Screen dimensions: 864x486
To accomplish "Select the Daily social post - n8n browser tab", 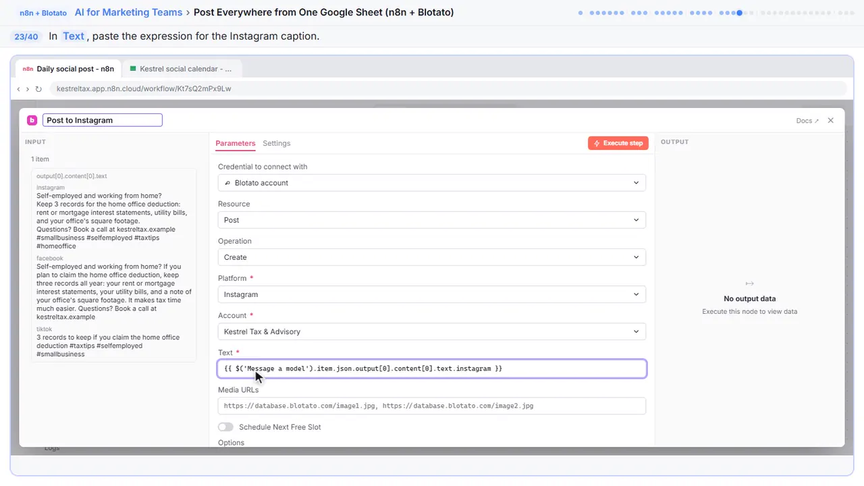I will point(68,69).
